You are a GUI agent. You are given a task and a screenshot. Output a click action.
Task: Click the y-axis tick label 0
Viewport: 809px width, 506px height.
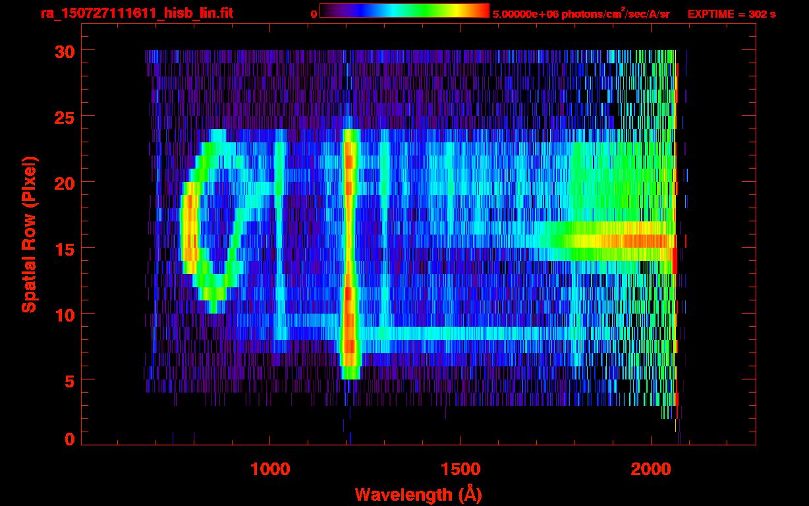[69, 439]
